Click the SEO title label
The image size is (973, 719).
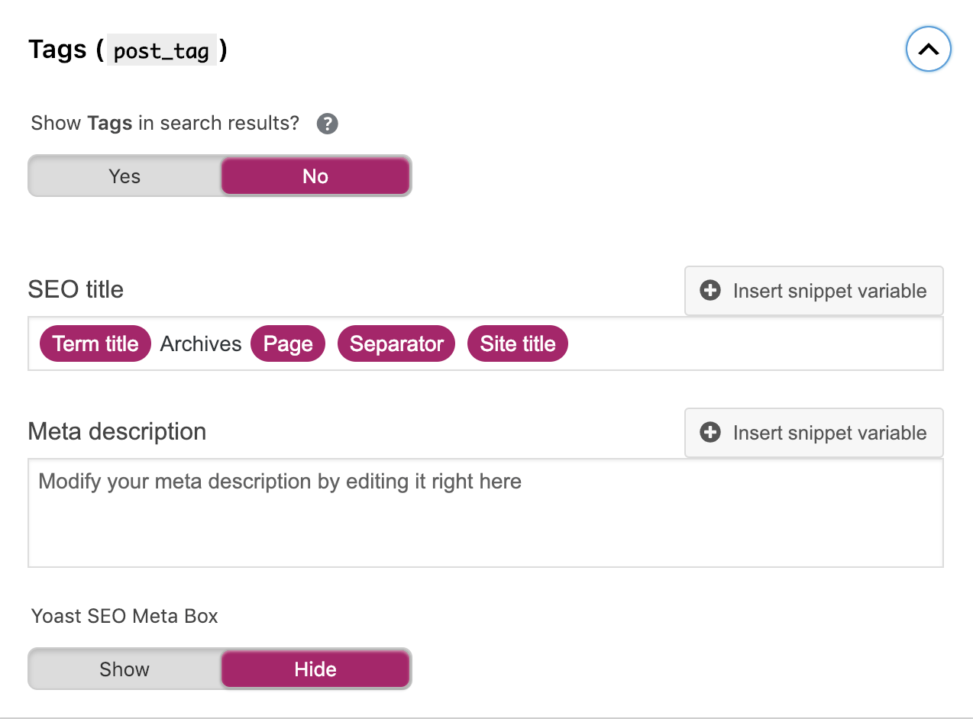pos(76,289)
